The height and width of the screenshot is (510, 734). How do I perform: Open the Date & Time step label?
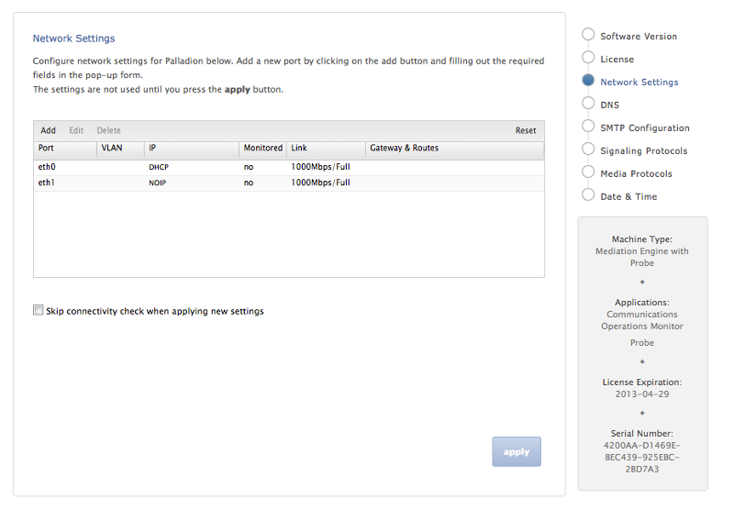tap(628, 196)
